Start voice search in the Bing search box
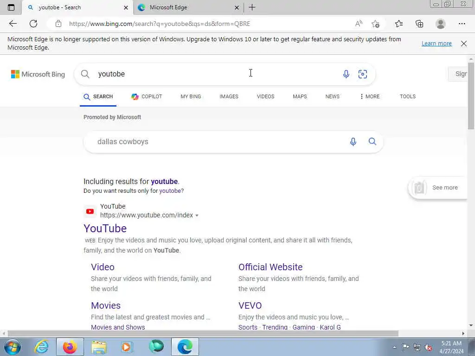The height and width of the screenshot is (356, 475). pos(346,74)
